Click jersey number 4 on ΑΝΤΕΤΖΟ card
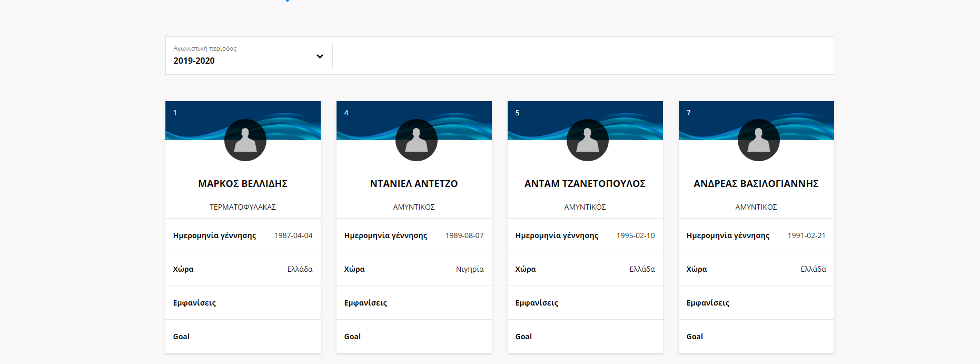Screen dimensions: 980x364 point(346,113)
